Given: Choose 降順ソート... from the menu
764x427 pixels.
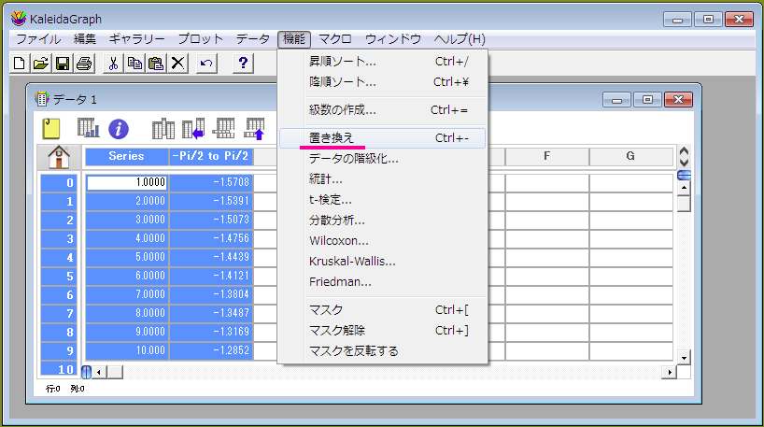Looking at the screenshot, I should pos(383,82).
